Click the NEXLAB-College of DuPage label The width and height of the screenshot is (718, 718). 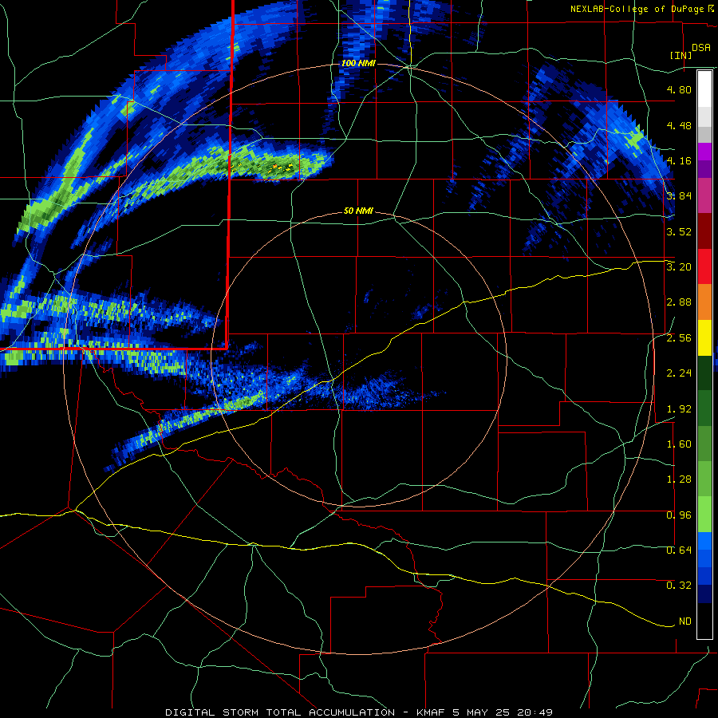(637, 9)
